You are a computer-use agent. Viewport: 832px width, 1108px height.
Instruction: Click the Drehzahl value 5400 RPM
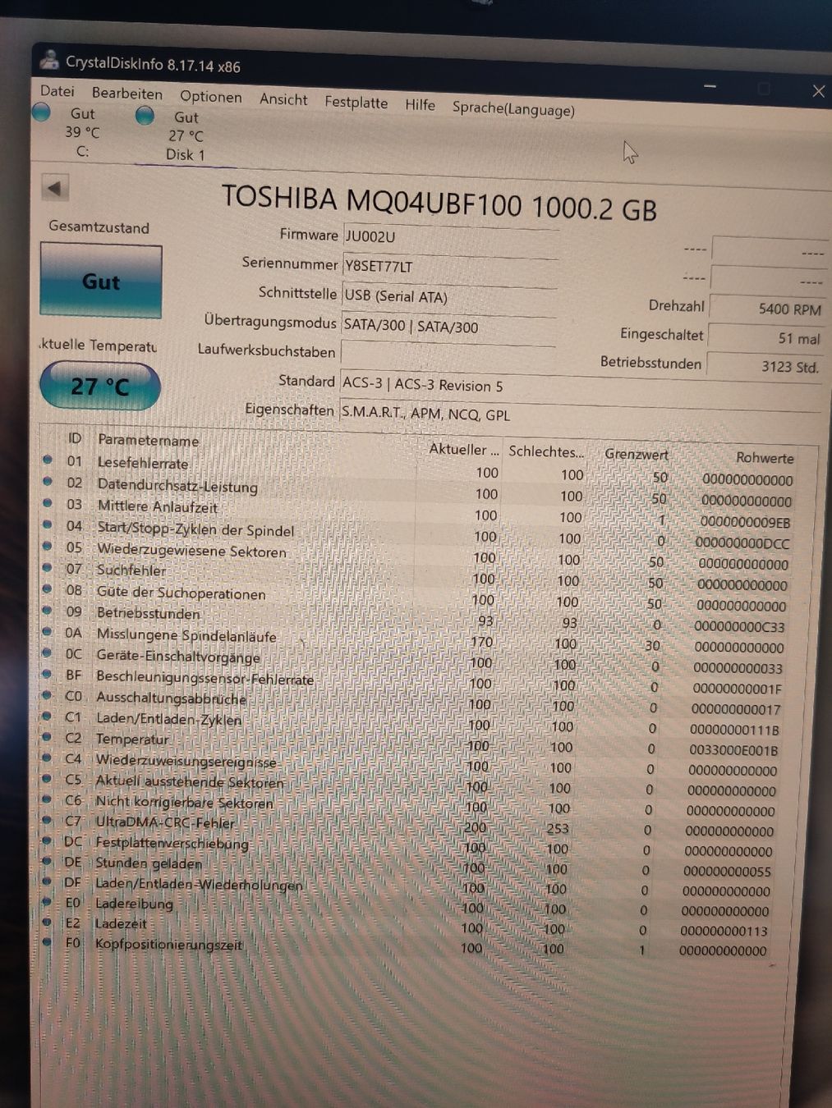[766, 308]
